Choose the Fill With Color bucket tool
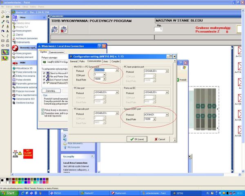Image resolution: width=245 pixels, height=196 pixels. click(7, 17)
